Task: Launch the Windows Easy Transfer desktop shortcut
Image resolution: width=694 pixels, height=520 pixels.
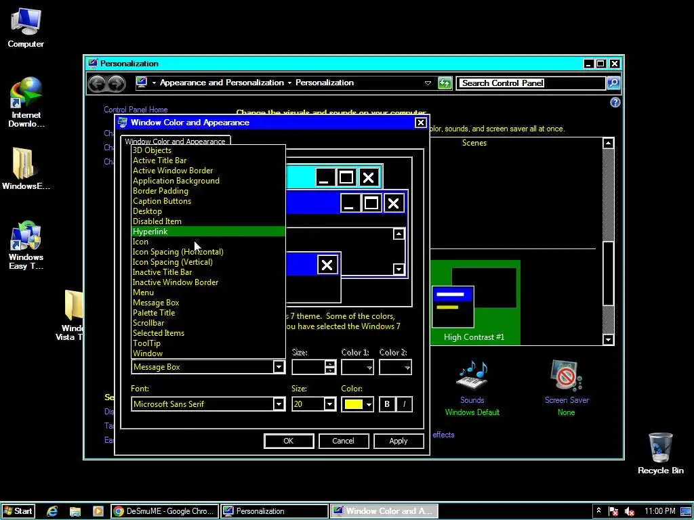Action: point(26,246)
